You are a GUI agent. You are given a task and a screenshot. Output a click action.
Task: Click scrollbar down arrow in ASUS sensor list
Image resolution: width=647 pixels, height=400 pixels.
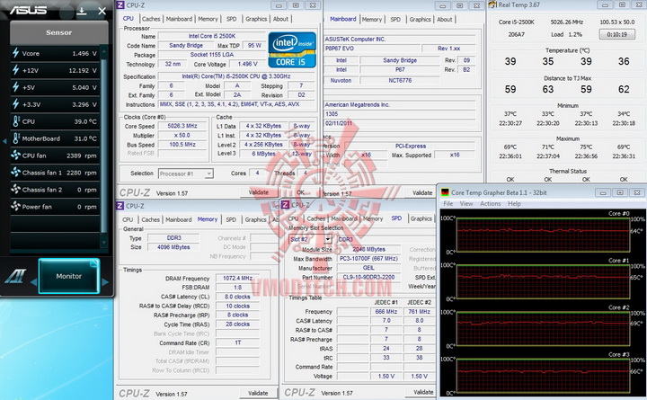point(104,243)
